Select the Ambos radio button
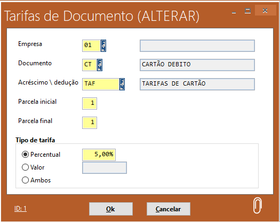The height and width of the screenshot is (222, 280). (25, 180)
